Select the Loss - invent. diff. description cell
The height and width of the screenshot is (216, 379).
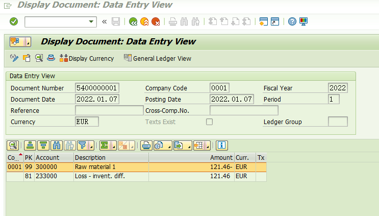point(111,176)
